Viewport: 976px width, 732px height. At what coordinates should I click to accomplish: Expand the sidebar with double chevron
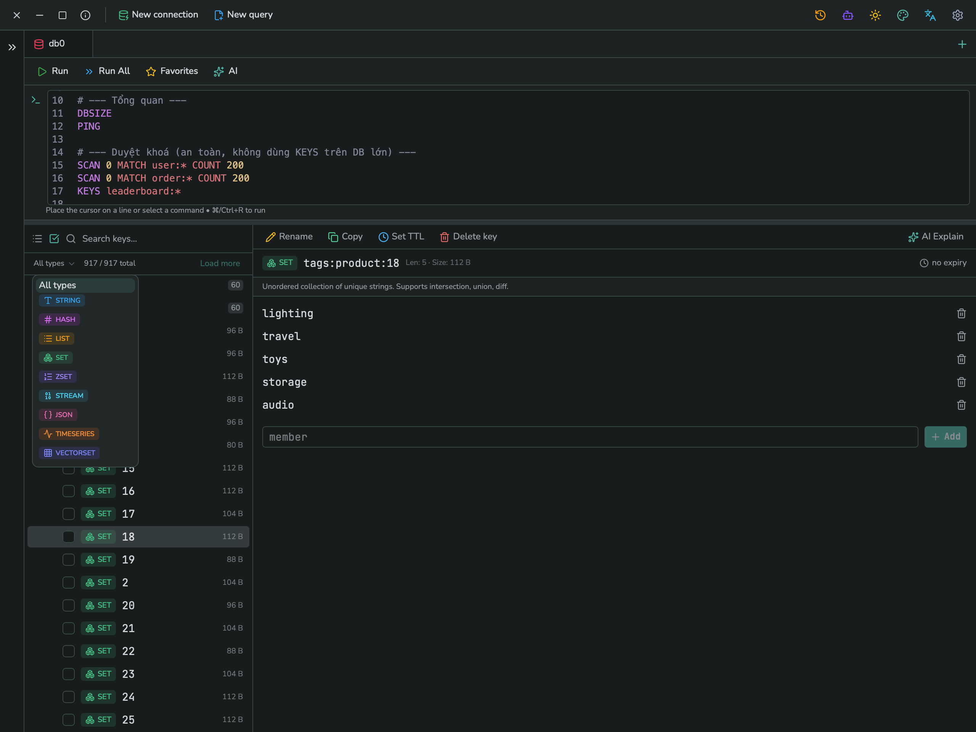coord(12,47)
